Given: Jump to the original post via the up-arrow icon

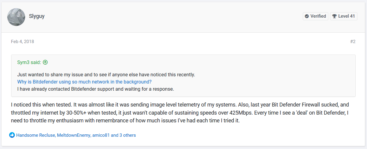Looking at the screenshot, I should 45,63.
